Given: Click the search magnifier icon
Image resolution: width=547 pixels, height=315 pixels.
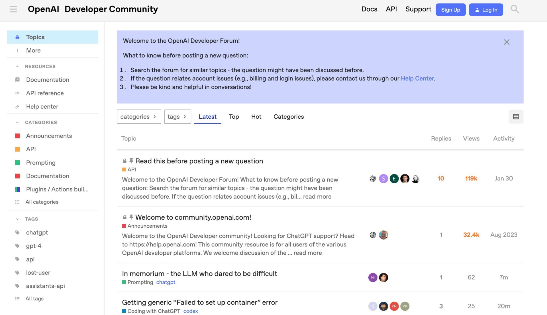Looking at the screenshot, I should 515,9.
